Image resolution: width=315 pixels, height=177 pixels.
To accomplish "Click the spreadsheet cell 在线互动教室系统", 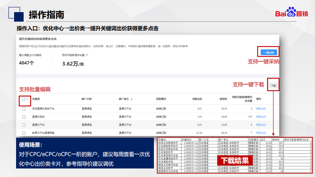I will 168,149.
